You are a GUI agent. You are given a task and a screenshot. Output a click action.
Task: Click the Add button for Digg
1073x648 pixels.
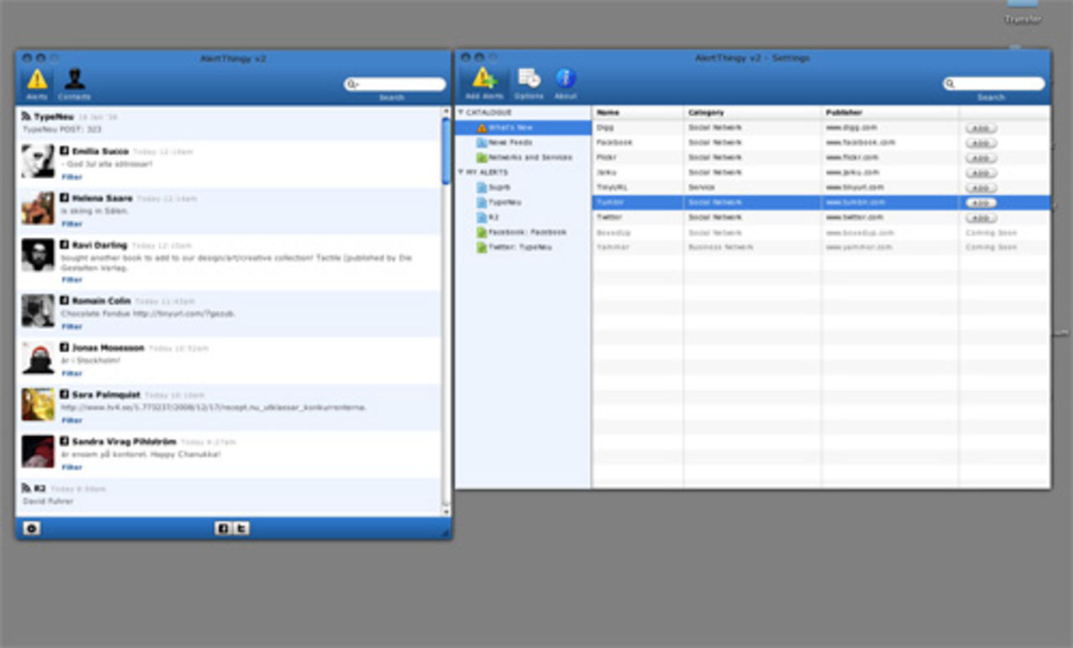pyautogui.click(x=980, y=128)
